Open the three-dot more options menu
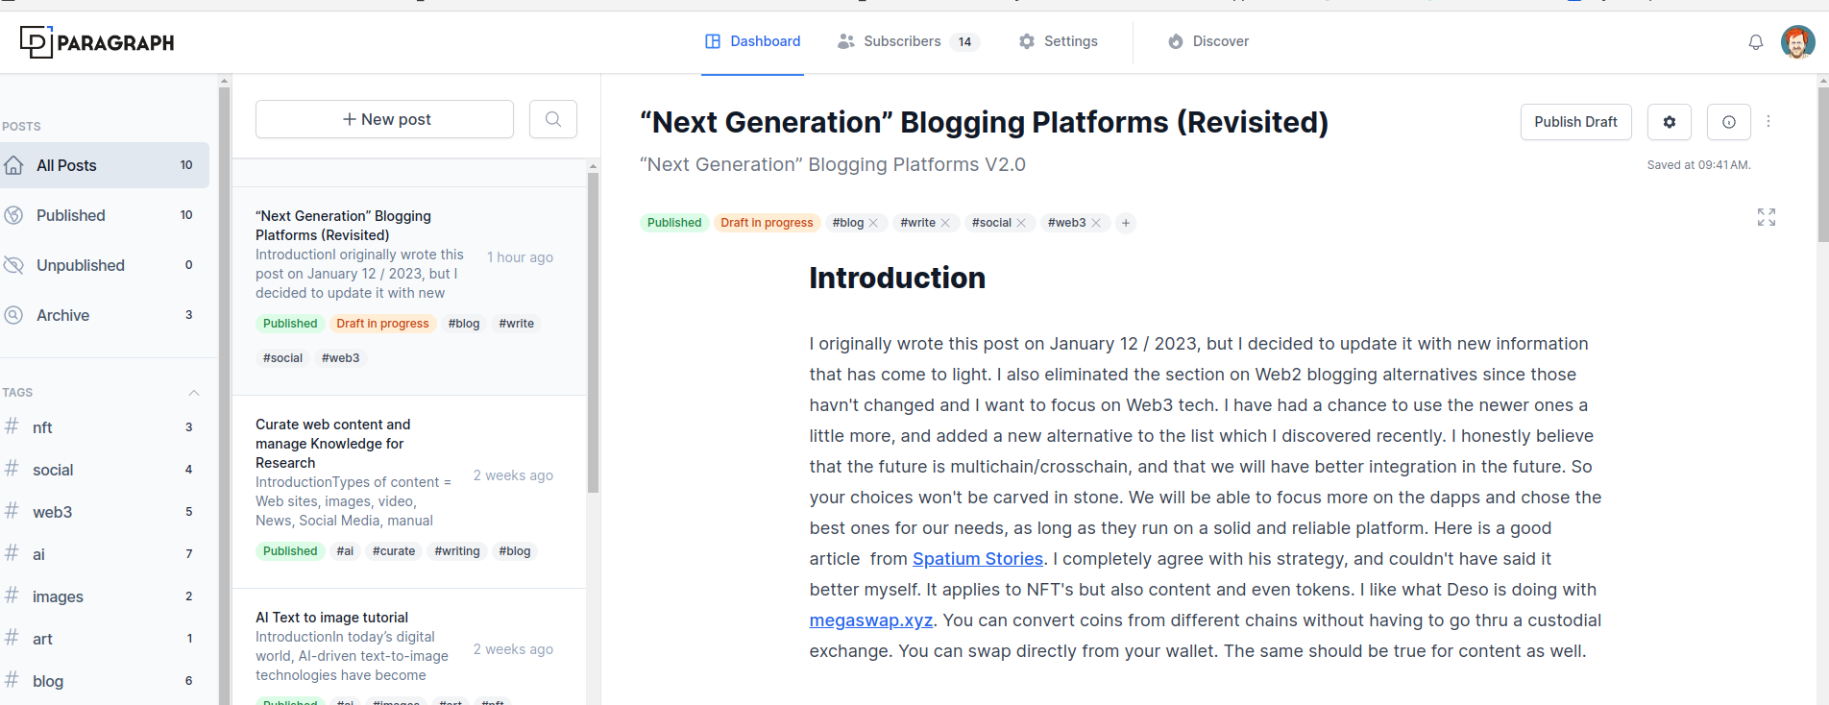Viewport: 1829px width, 705px height. point(1768,122)
